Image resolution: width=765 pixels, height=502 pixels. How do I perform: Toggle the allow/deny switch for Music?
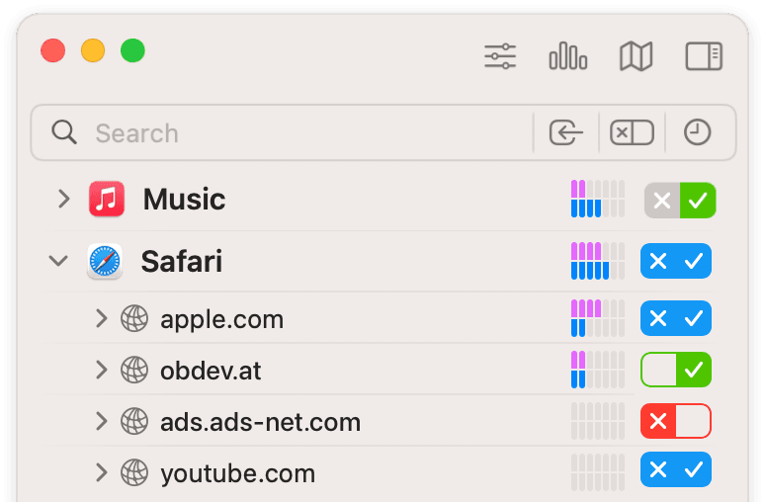(x=680, y=200)
